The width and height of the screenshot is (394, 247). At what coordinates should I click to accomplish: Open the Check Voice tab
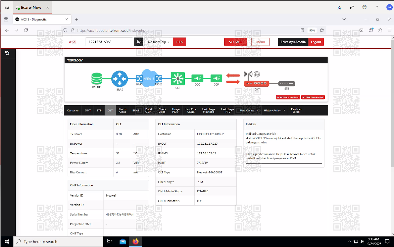[x=162, y=110]
